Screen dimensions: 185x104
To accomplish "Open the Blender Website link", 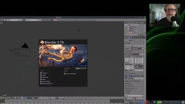I will pos(46,81).
